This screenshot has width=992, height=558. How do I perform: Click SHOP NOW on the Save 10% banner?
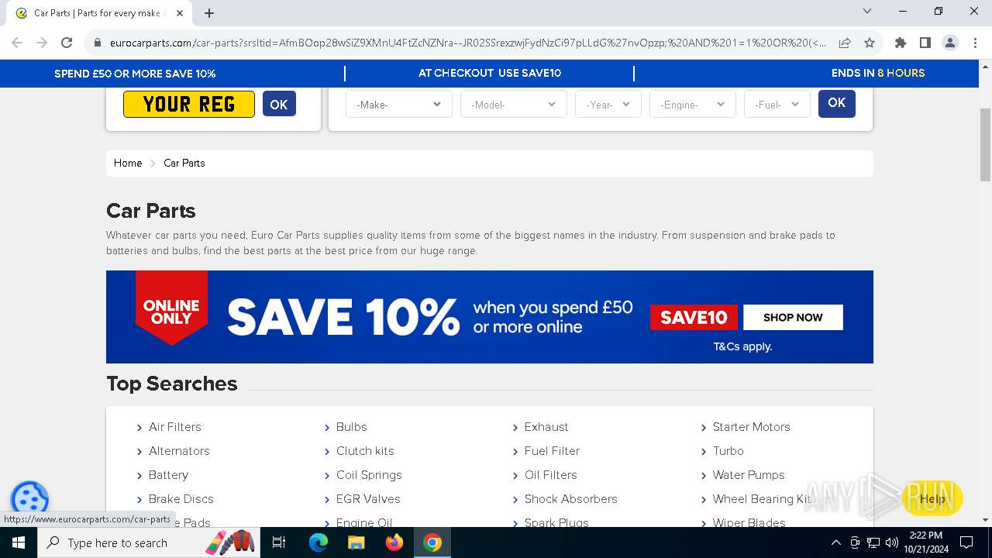[793, 317]
